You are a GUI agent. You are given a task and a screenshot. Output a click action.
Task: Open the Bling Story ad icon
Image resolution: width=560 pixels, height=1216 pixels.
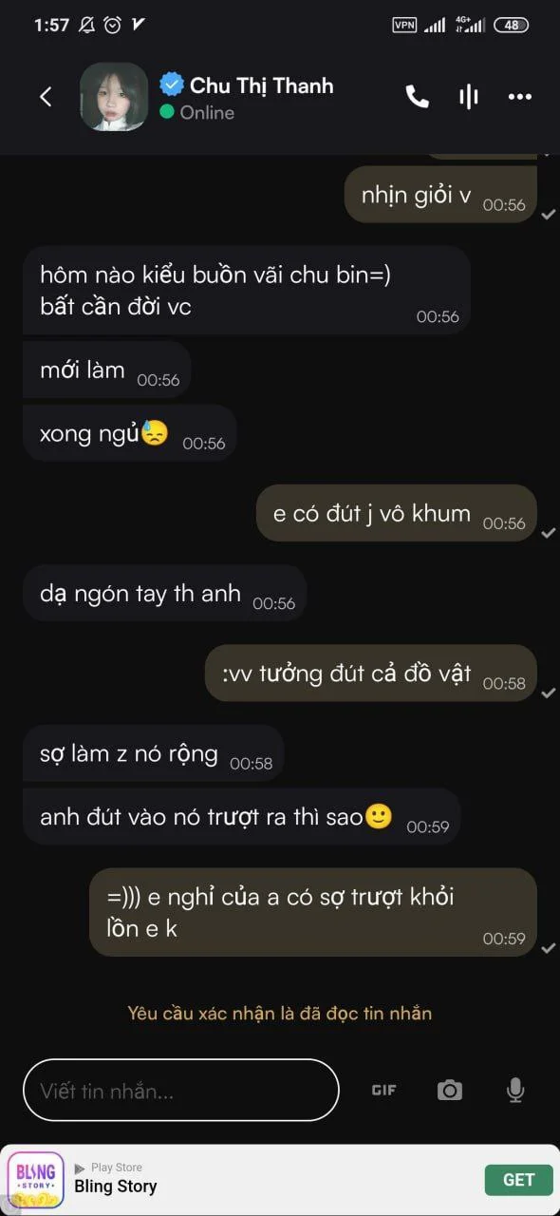(x=36, y=1180)
